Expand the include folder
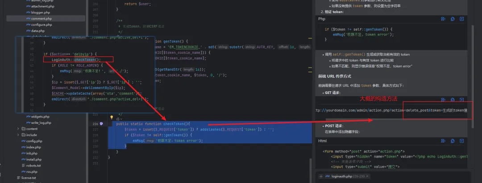The image size is (482, 183). pyautogui.click(x=18, y=135)
